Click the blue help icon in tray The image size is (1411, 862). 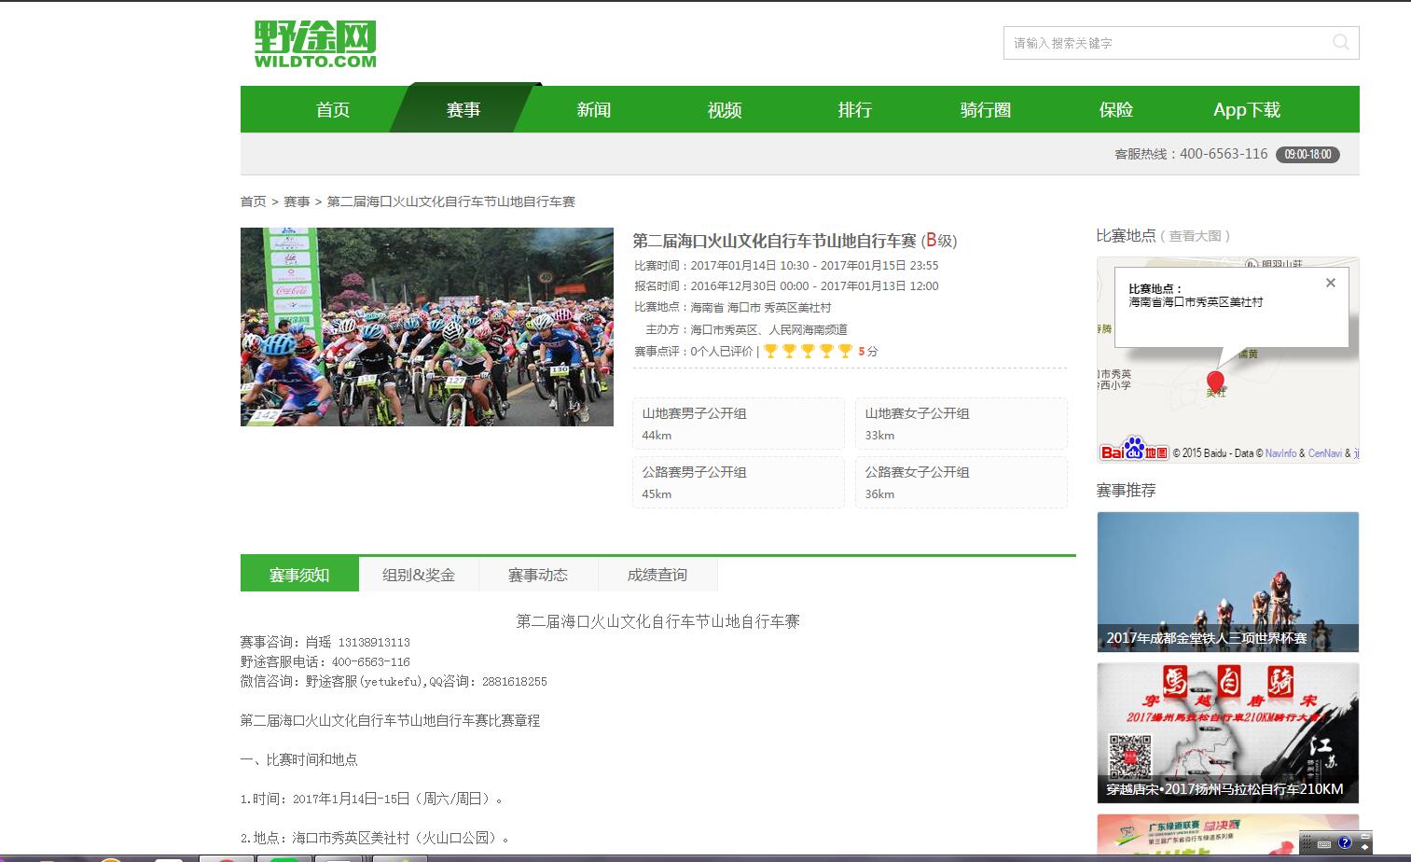click(1345, 842)
